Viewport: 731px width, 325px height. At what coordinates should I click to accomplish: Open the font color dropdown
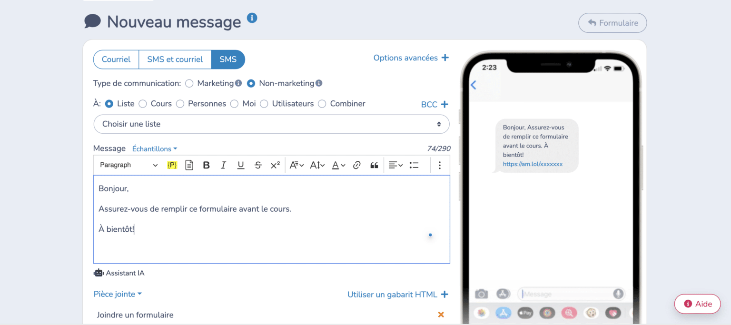[338, 165]
